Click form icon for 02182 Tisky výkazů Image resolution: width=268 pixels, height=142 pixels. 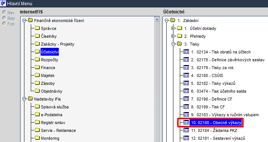[x=186, y=83]
